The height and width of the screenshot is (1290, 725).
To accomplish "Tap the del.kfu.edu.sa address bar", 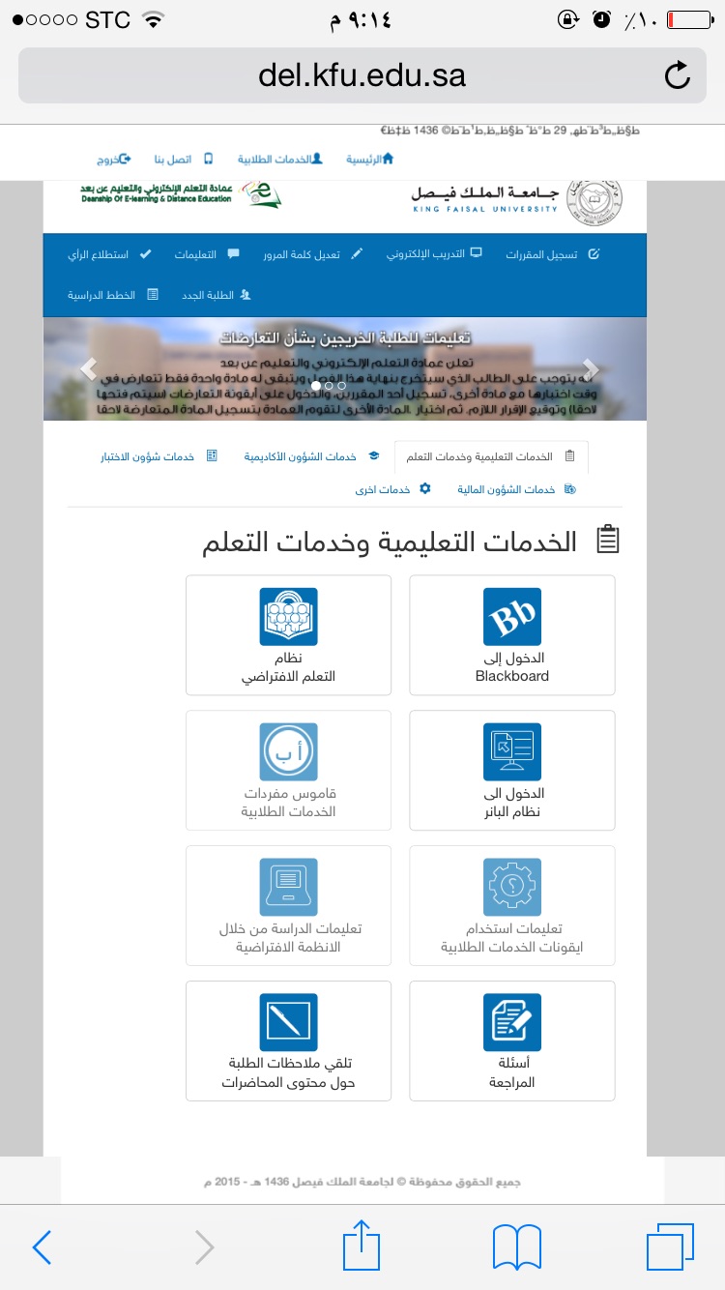I will click(x=362, y=74).
